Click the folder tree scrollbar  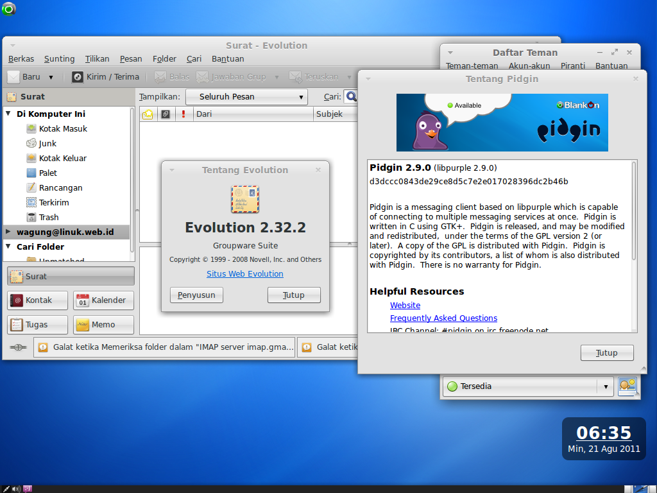132,180
